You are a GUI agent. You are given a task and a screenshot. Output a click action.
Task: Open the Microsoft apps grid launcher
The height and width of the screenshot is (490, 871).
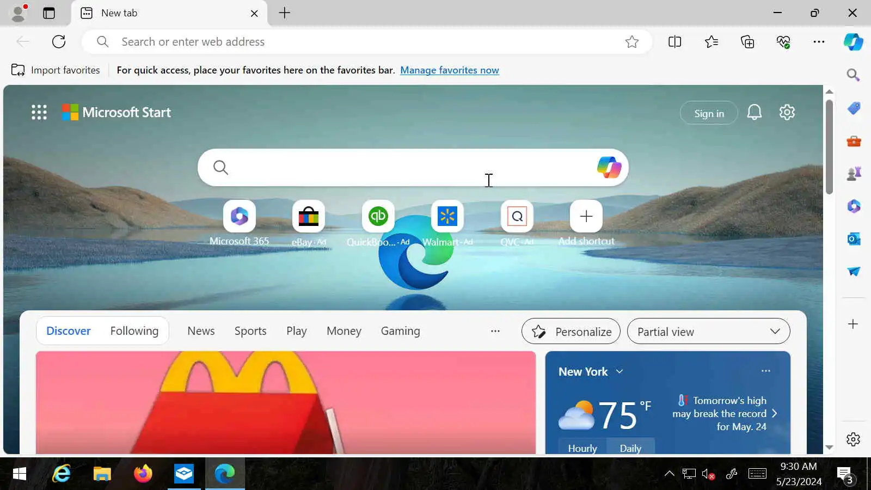click(39, 112)
